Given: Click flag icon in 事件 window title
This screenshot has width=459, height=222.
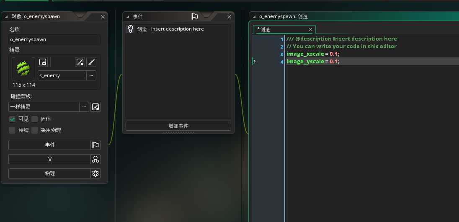Looking at the screenshot, I should (195, 16).
